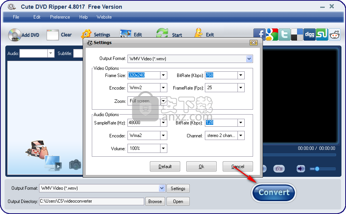The image size is (346, 214).
Task: Share via Google icon
Action: [272, 35]
